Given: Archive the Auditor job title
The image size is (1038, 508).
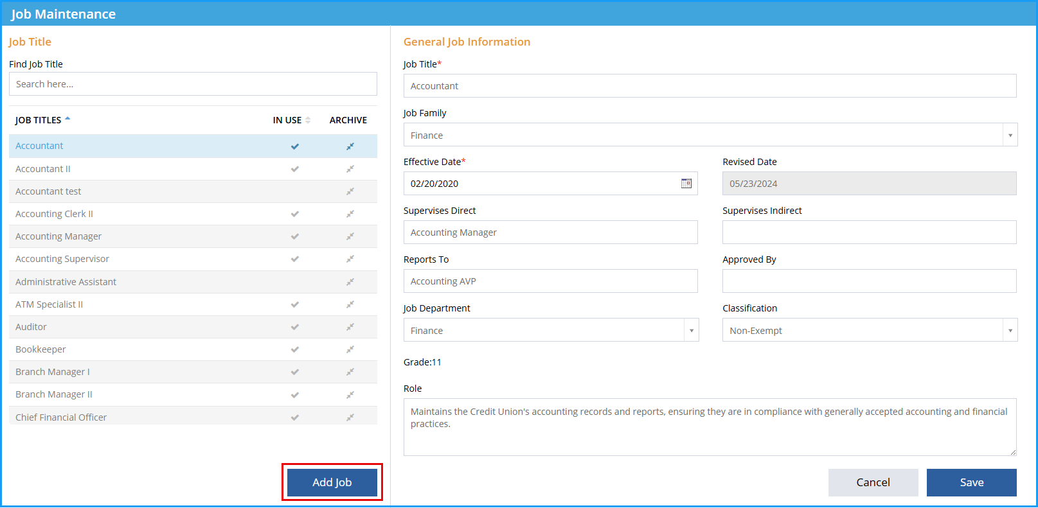Looking at the screenshot, I should tap(350, 327).
